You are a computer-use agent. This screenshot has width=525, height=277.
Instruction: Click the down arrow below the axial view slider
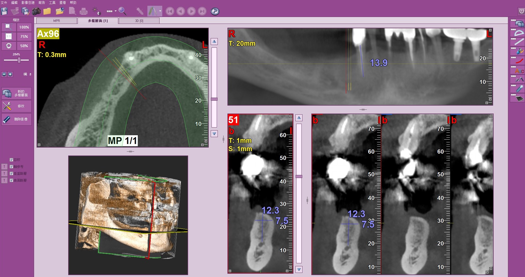click(214, 134)
